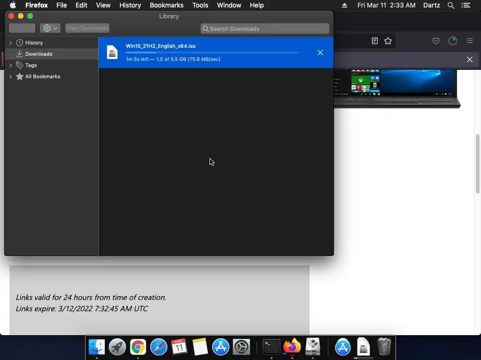This screenshot has height=360, width=481.
Task: Open Finder from the Dock
Action: (97, 347)
